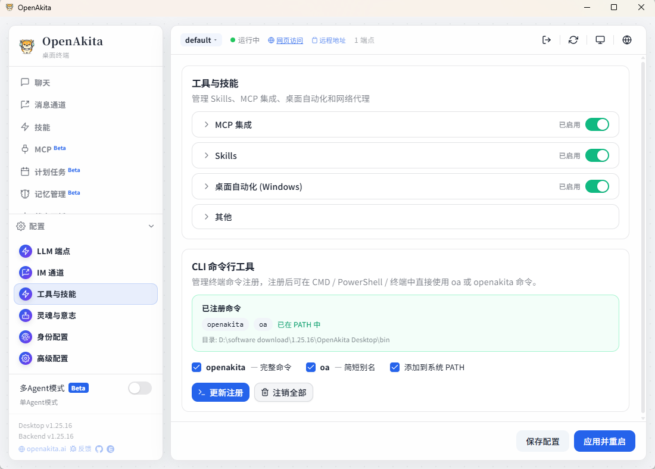Click the calendar icon beside 计划任务
655x469 pixels.
[x=25, y=171]
